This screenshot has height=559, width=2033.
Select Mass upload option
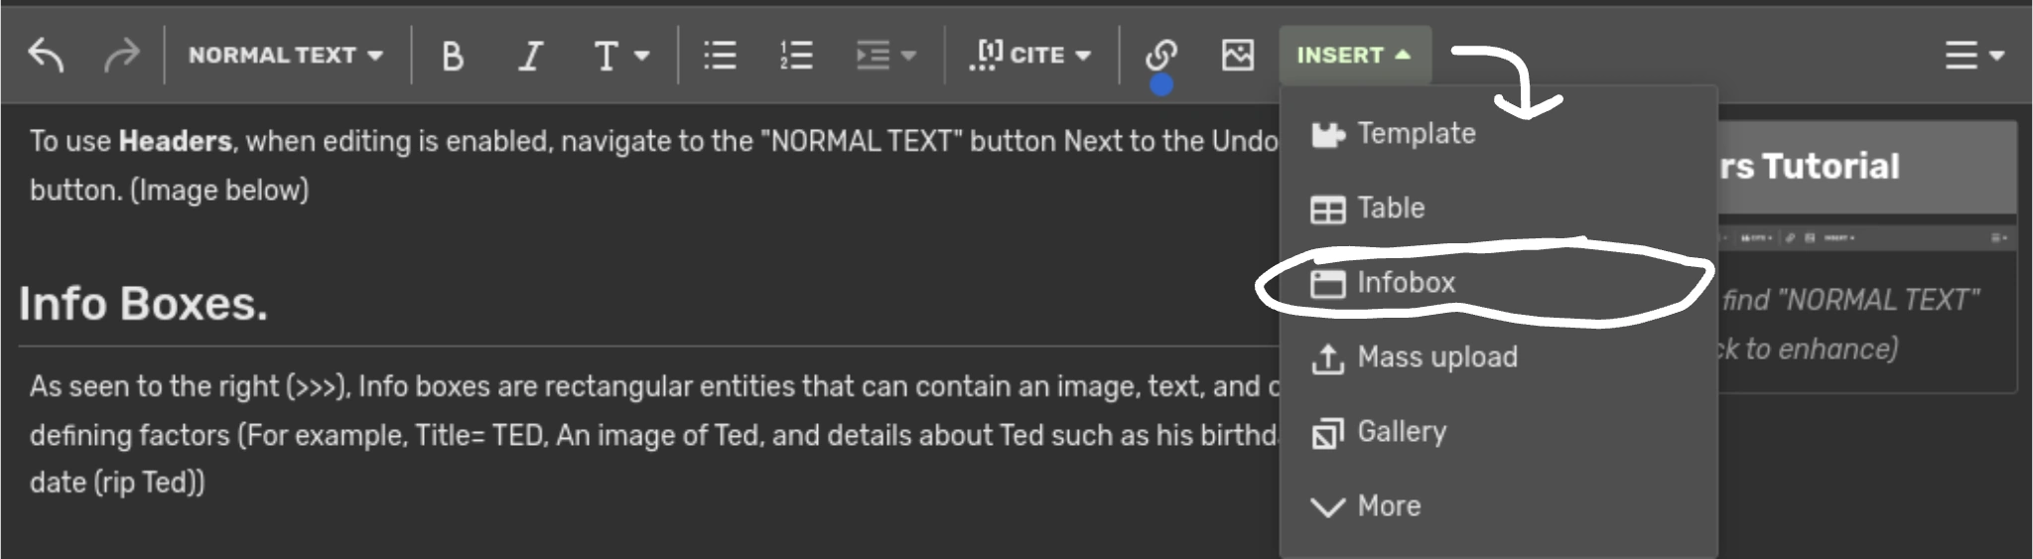point(1435,356)
